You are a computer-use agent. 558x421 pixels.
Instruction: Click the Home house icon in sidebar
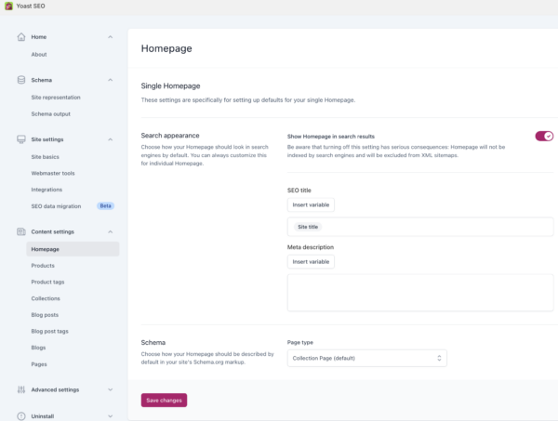click(x=21, y=37)
